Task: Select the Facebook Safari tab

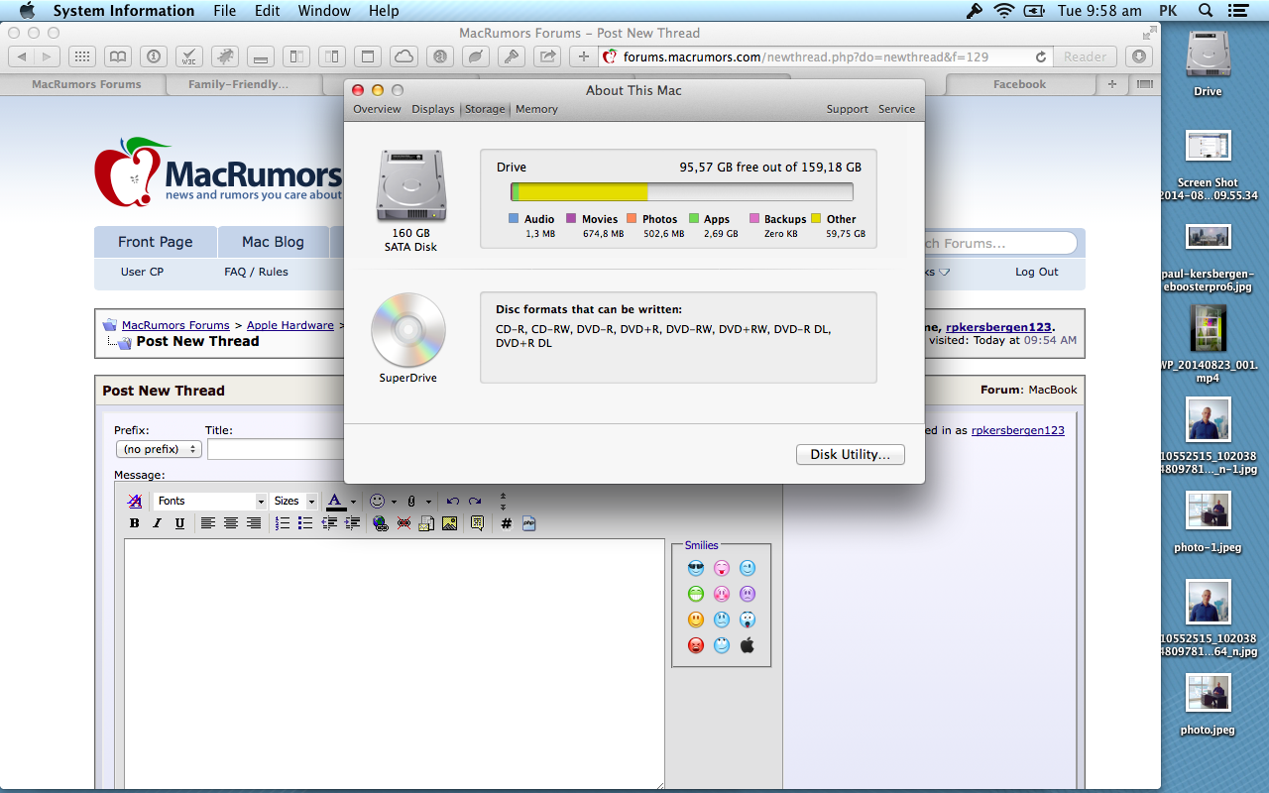Action: (1019, 84)
